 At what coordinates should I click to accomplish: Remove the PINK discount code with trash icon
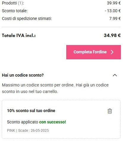pyautogui.click(x=110, y=111)
